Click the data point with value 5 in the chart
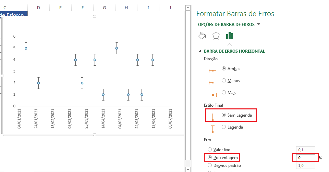The height and width of the screenshot is (172, 329). tap(26, 48)
